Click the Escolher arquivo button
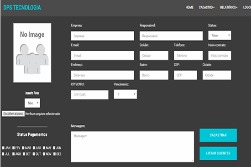This screenshot has width=251, height=167. click(x=13, y=113)
